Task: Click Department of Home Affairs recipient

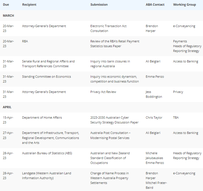Action: point(42,118)
